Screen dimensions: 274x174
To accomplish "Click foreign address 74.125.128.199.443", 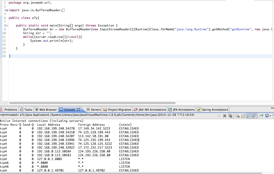I will pos(94,132).
